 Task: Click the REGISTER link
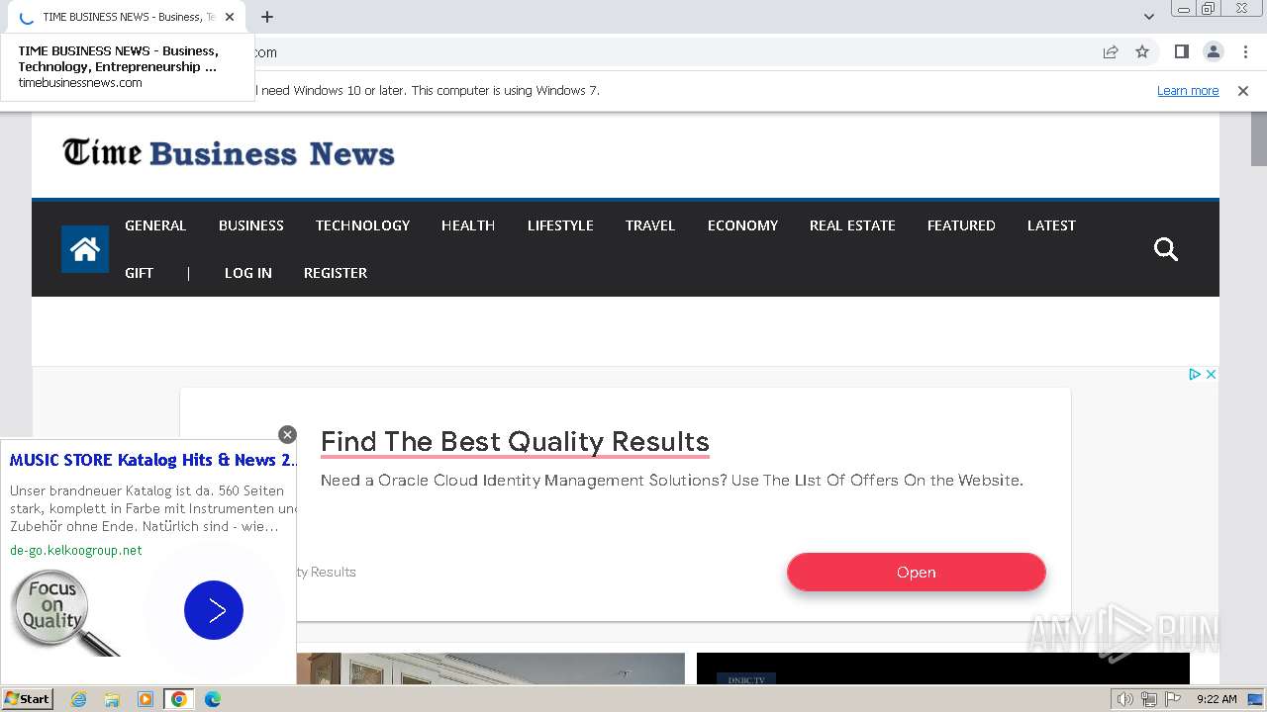point(336,273)
